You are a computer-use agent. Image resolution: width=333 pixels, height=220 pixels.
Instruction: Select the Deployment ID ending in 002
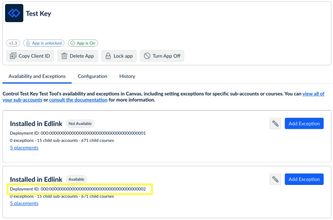(x=78, y=189)
